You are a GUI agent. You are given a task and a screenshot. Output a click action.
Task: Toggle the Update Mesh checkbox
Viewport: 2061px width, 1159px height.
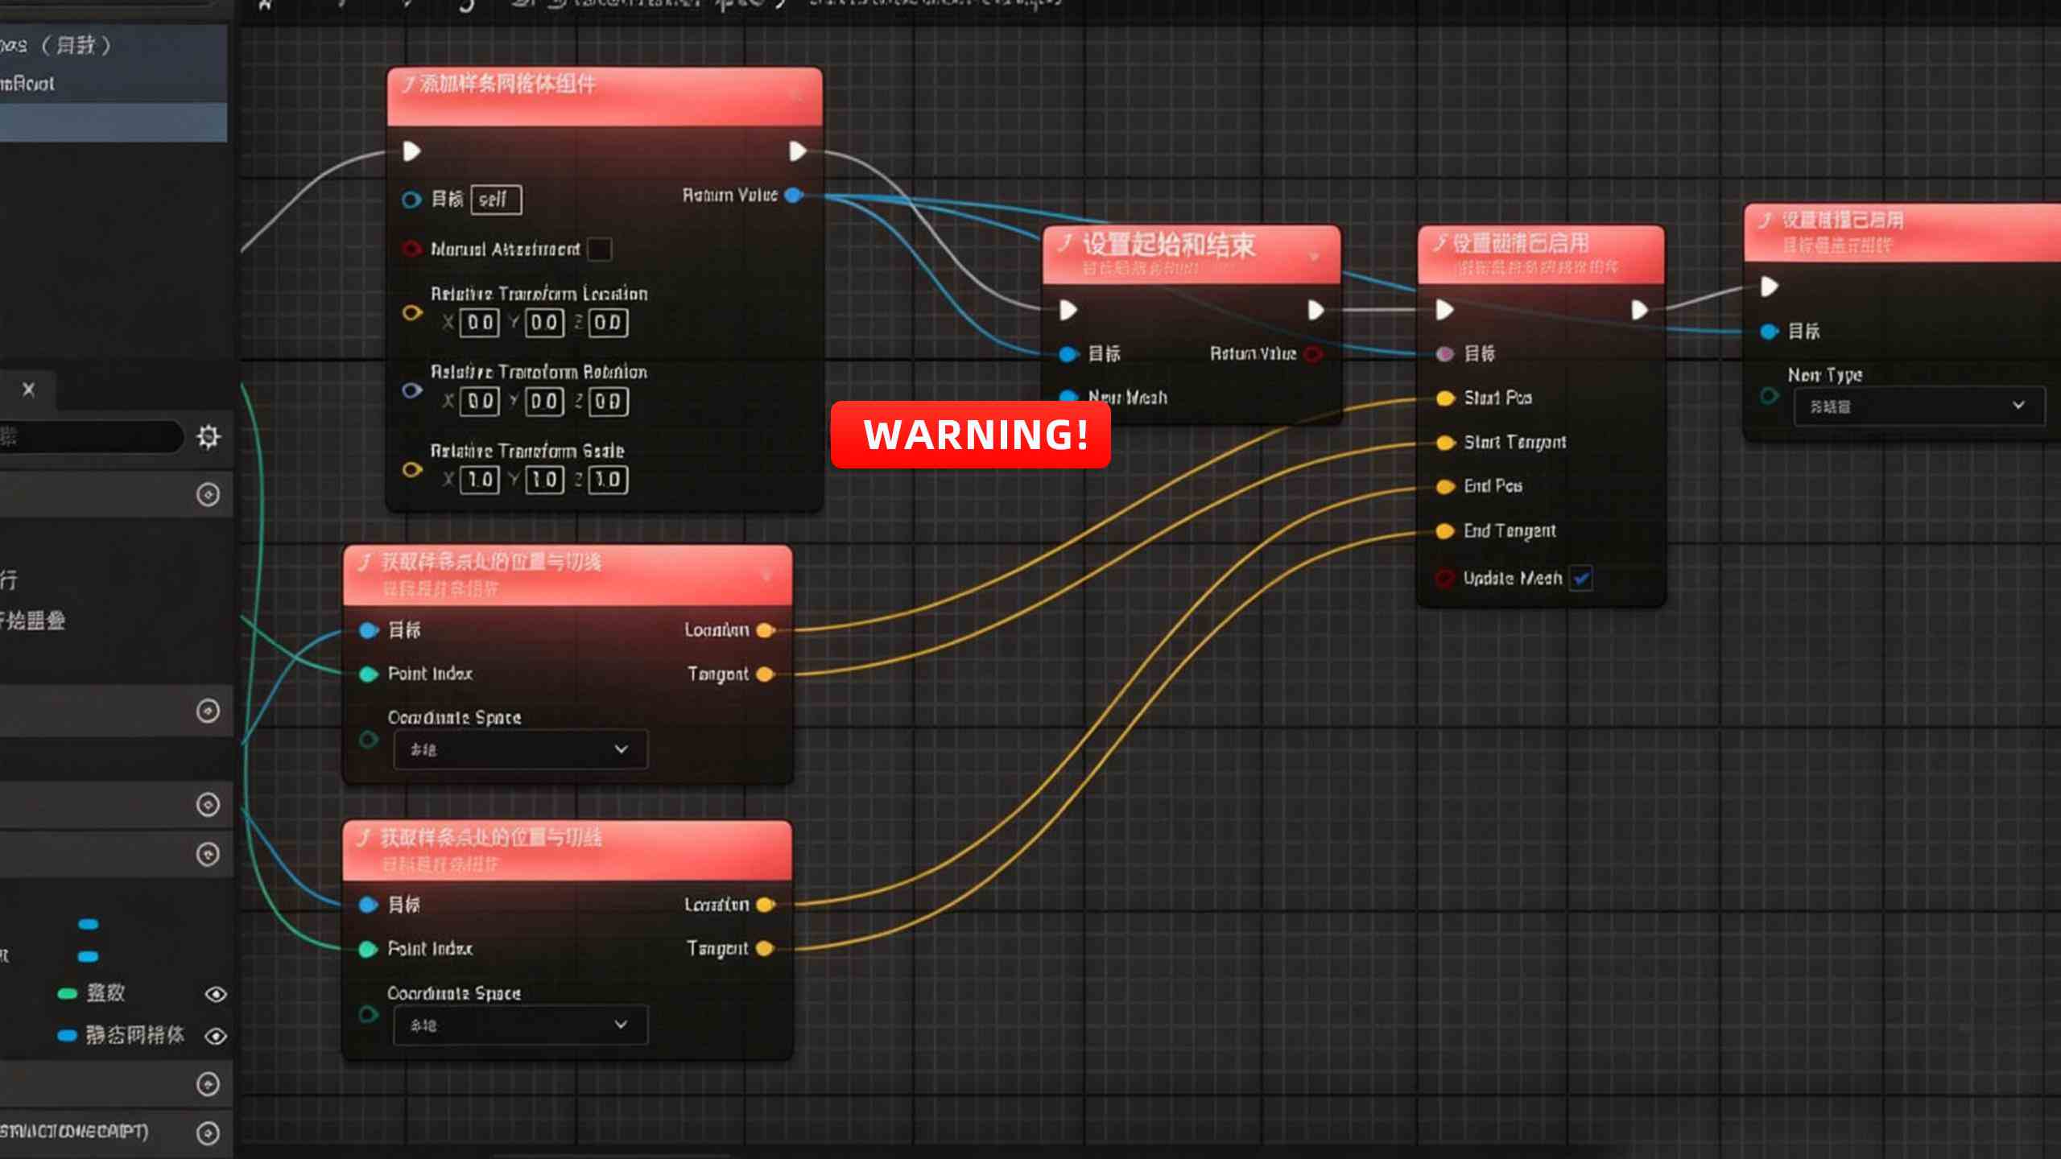point(1581,578)
